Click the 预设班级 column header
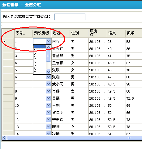The height and width of the screenshot is (149, 142). [x=42, y=33]
